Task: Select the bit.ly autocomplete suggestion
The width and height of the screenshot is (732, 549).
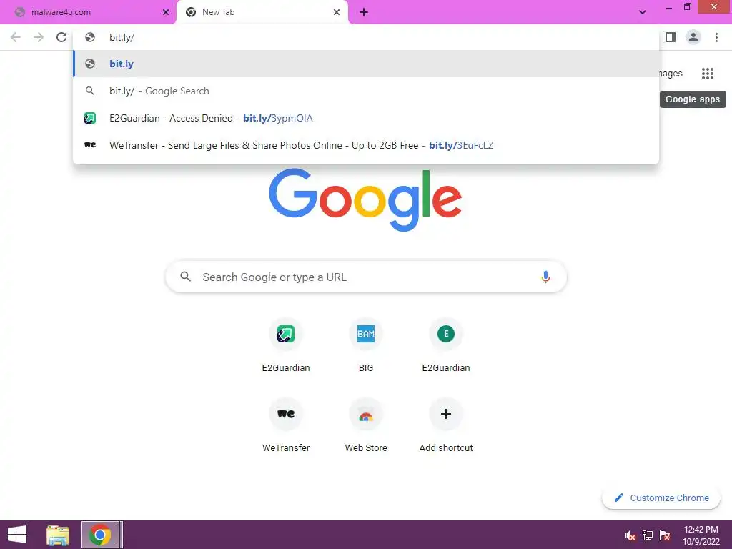Action: click(366, 64)
